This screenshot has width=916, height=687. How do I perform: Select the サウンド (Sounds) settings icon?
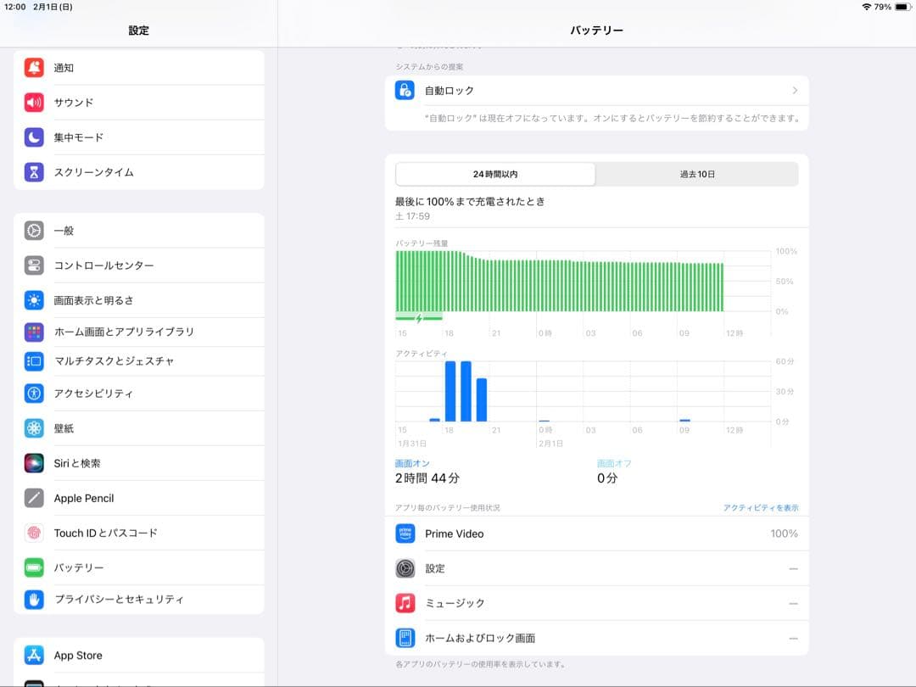click(35, 102)
